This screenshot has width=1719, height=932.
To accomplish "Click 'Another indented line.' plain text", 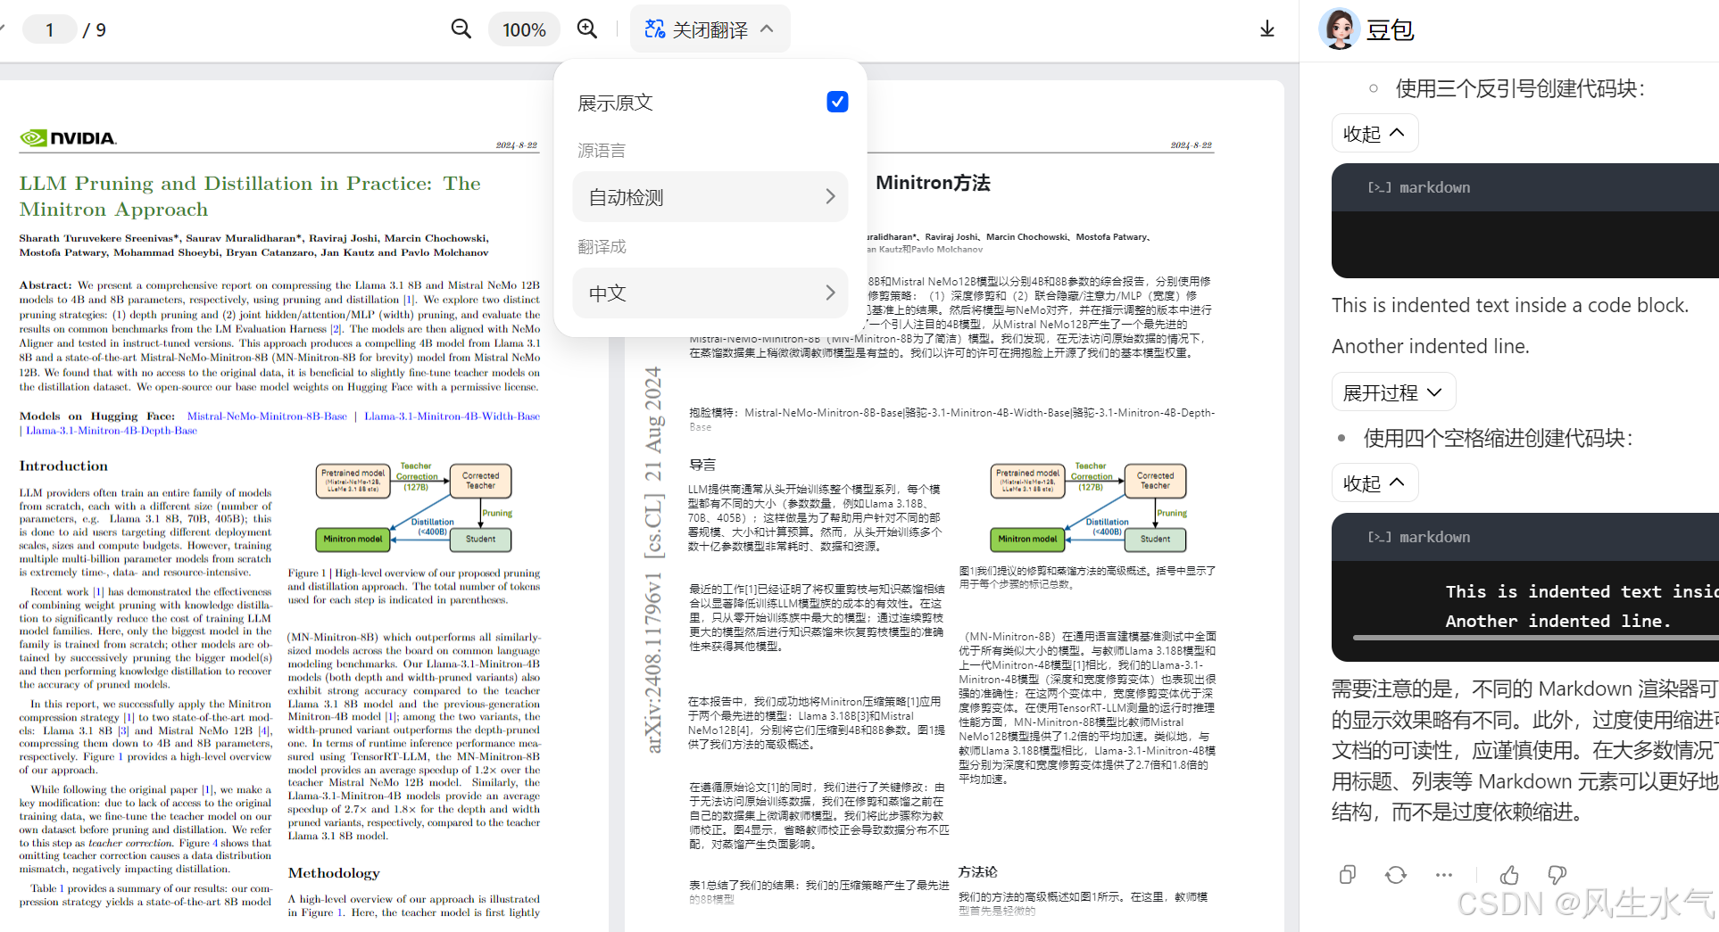I will point(1431,346).
